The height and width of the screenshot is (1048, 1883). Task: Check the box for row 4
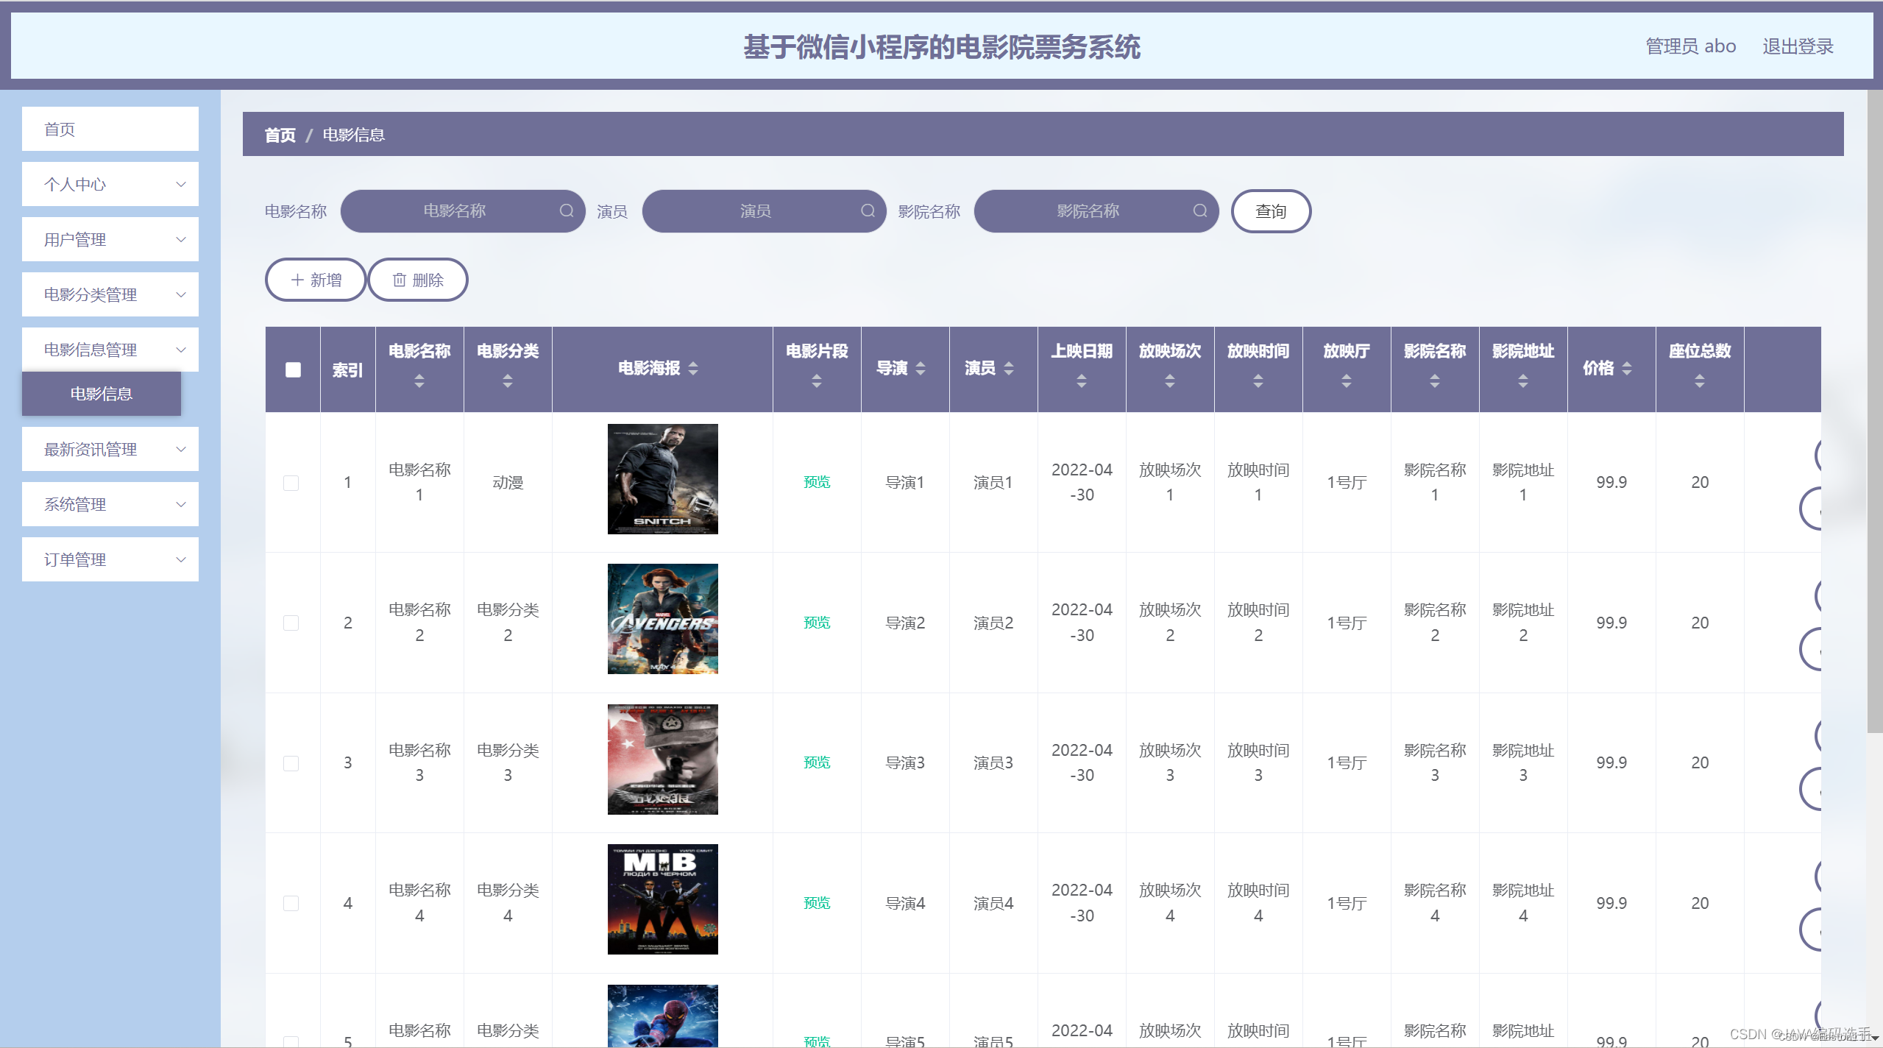coord(291,903)
